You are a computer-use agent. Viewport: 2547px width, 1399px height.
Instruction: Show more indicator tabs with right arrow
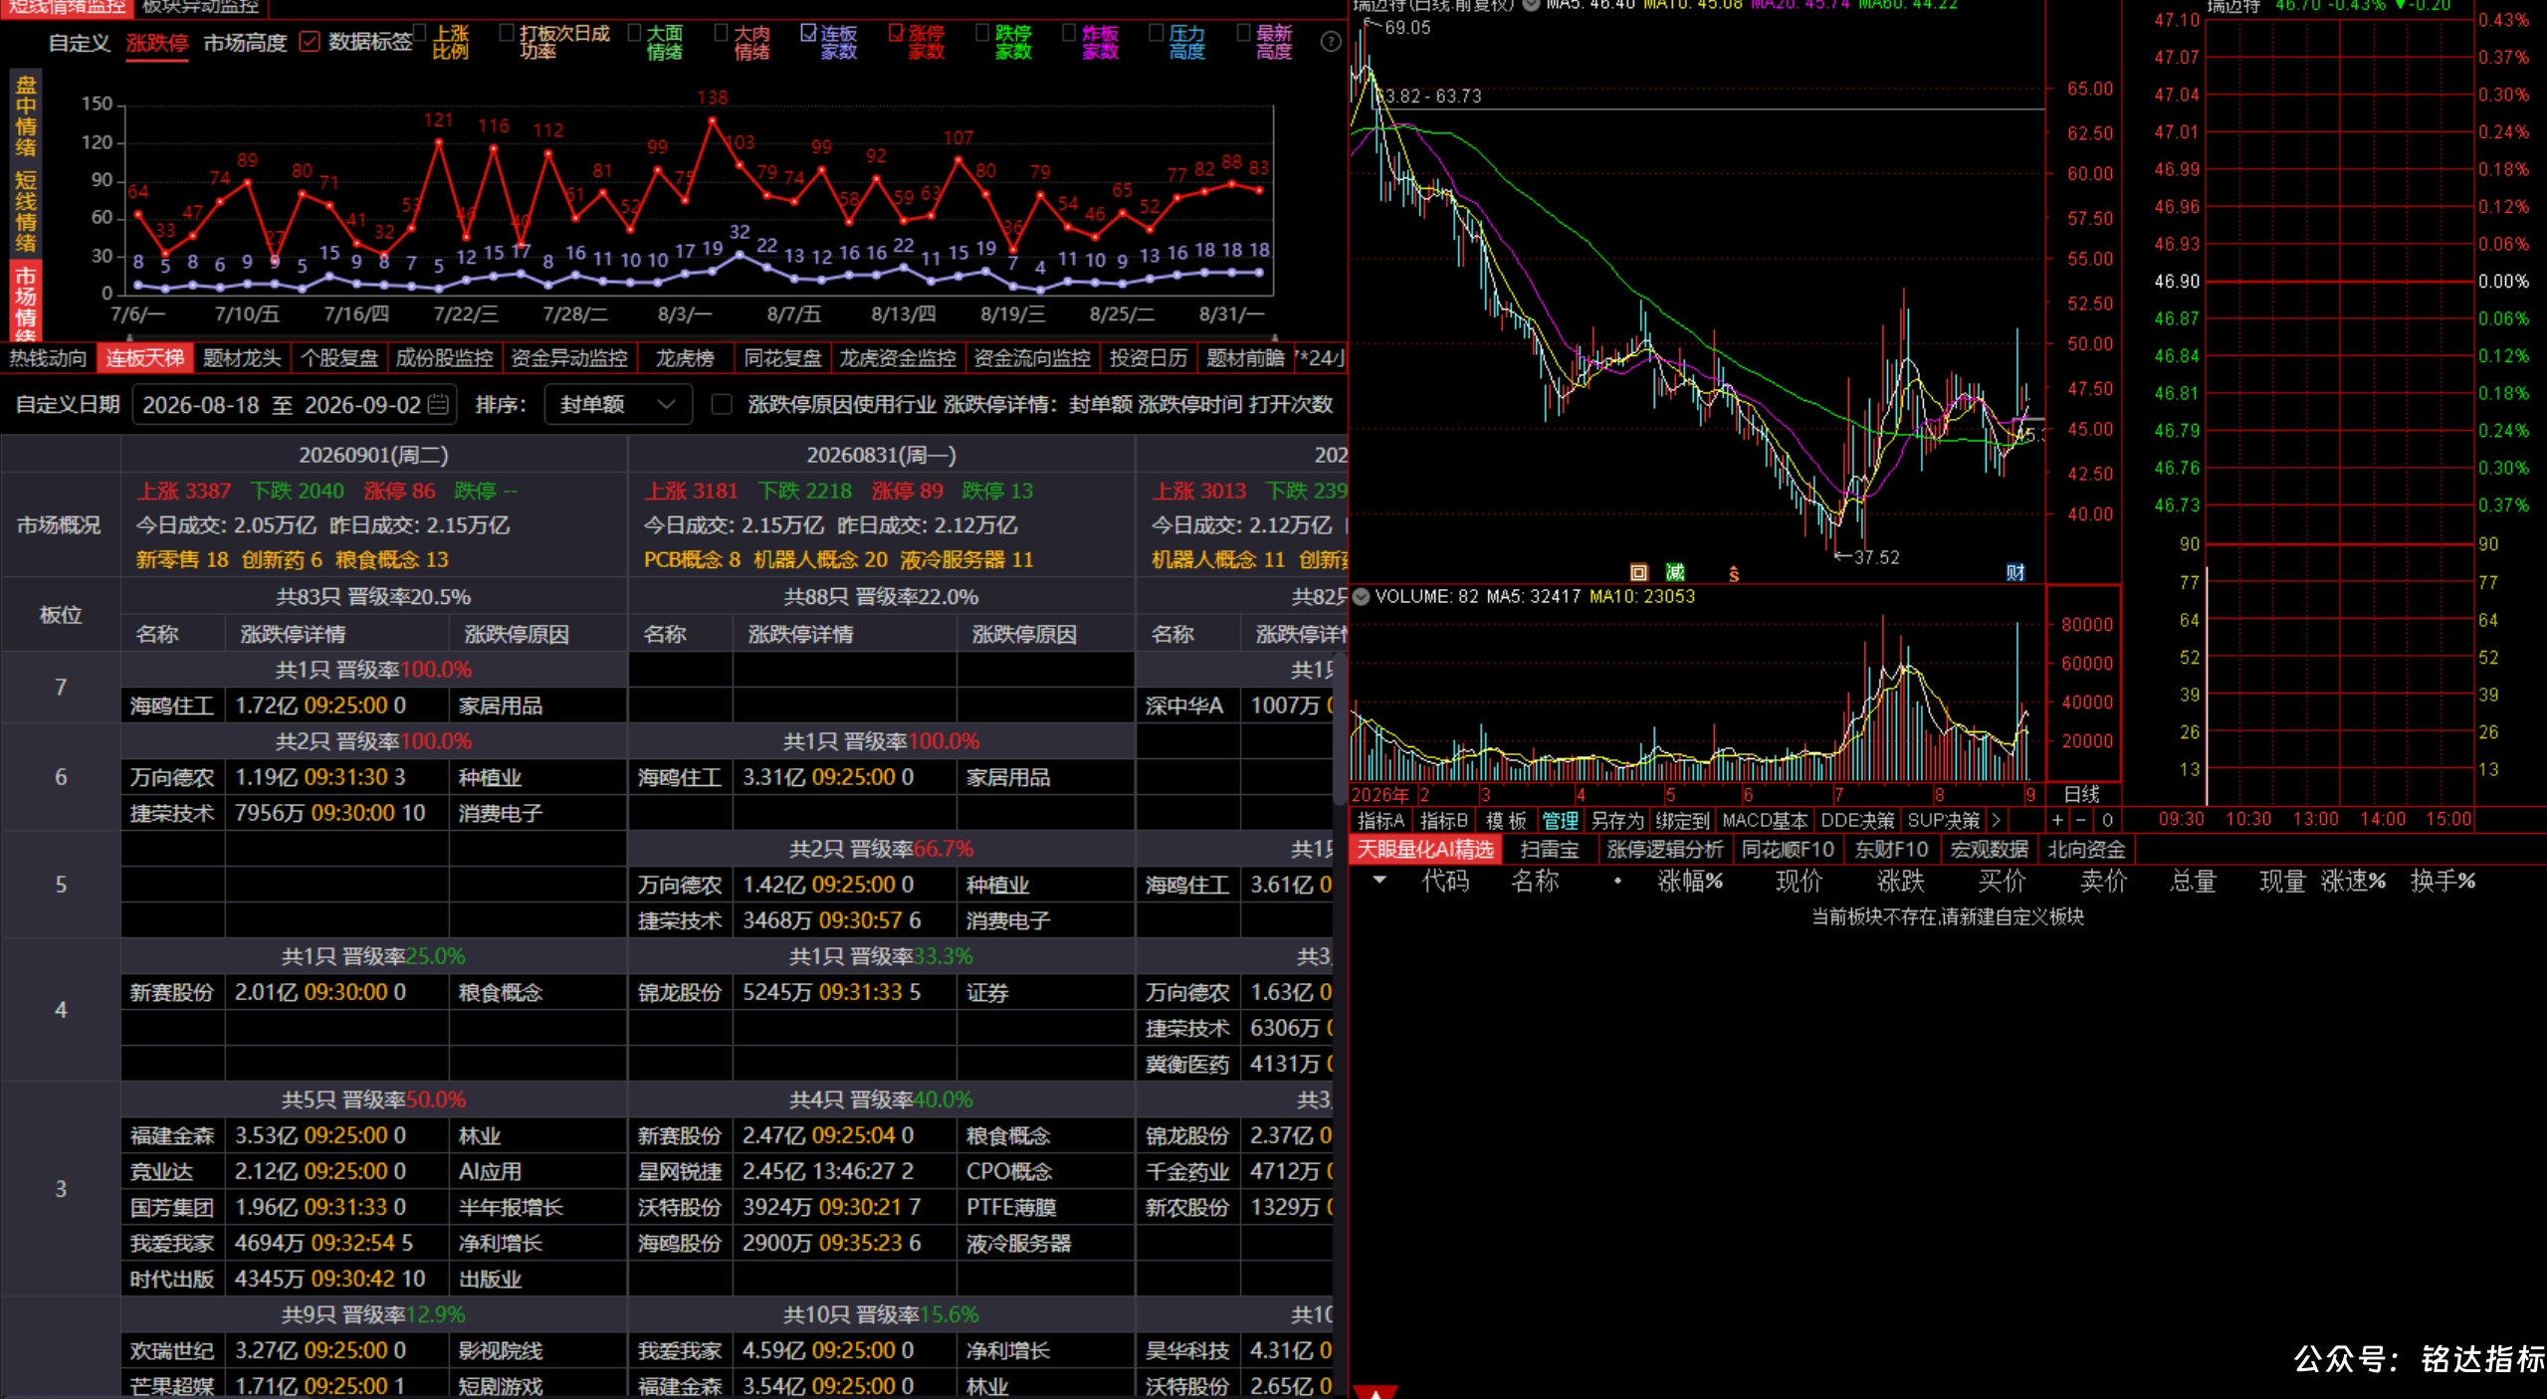1996,820
